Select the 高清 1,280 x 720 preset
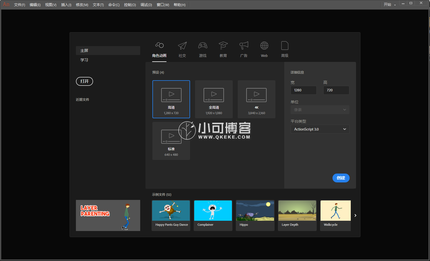 [171, 99]
